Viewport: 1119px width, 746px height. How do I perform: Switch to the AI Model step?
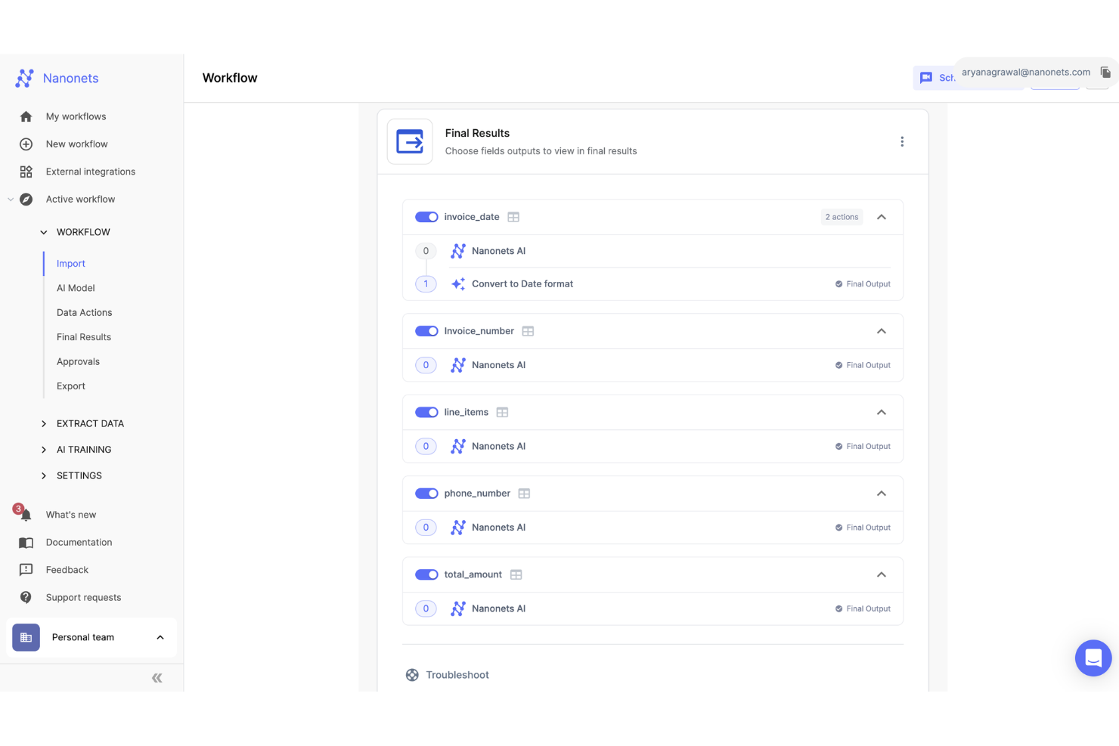[76, 288]
